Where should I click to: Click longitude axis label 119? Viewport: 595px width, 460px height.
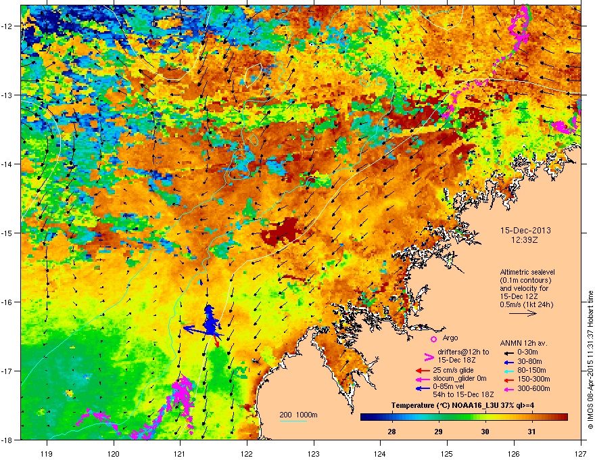coord(47,453)
